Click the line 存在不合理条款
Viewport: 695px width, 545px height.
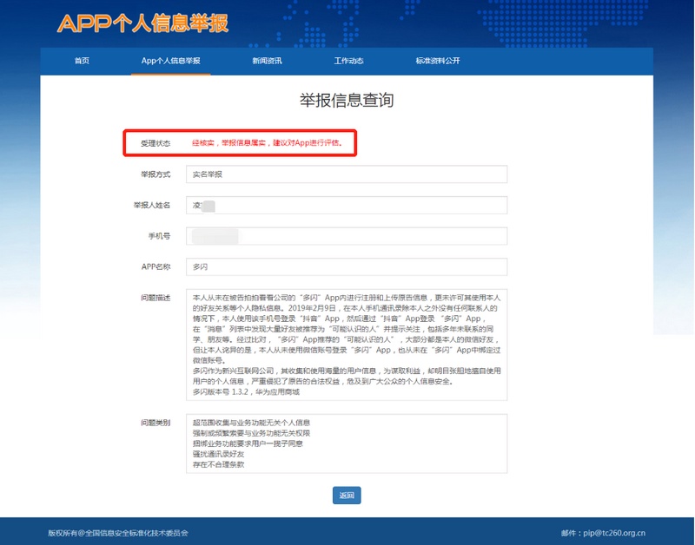click(x=218, y=464)
